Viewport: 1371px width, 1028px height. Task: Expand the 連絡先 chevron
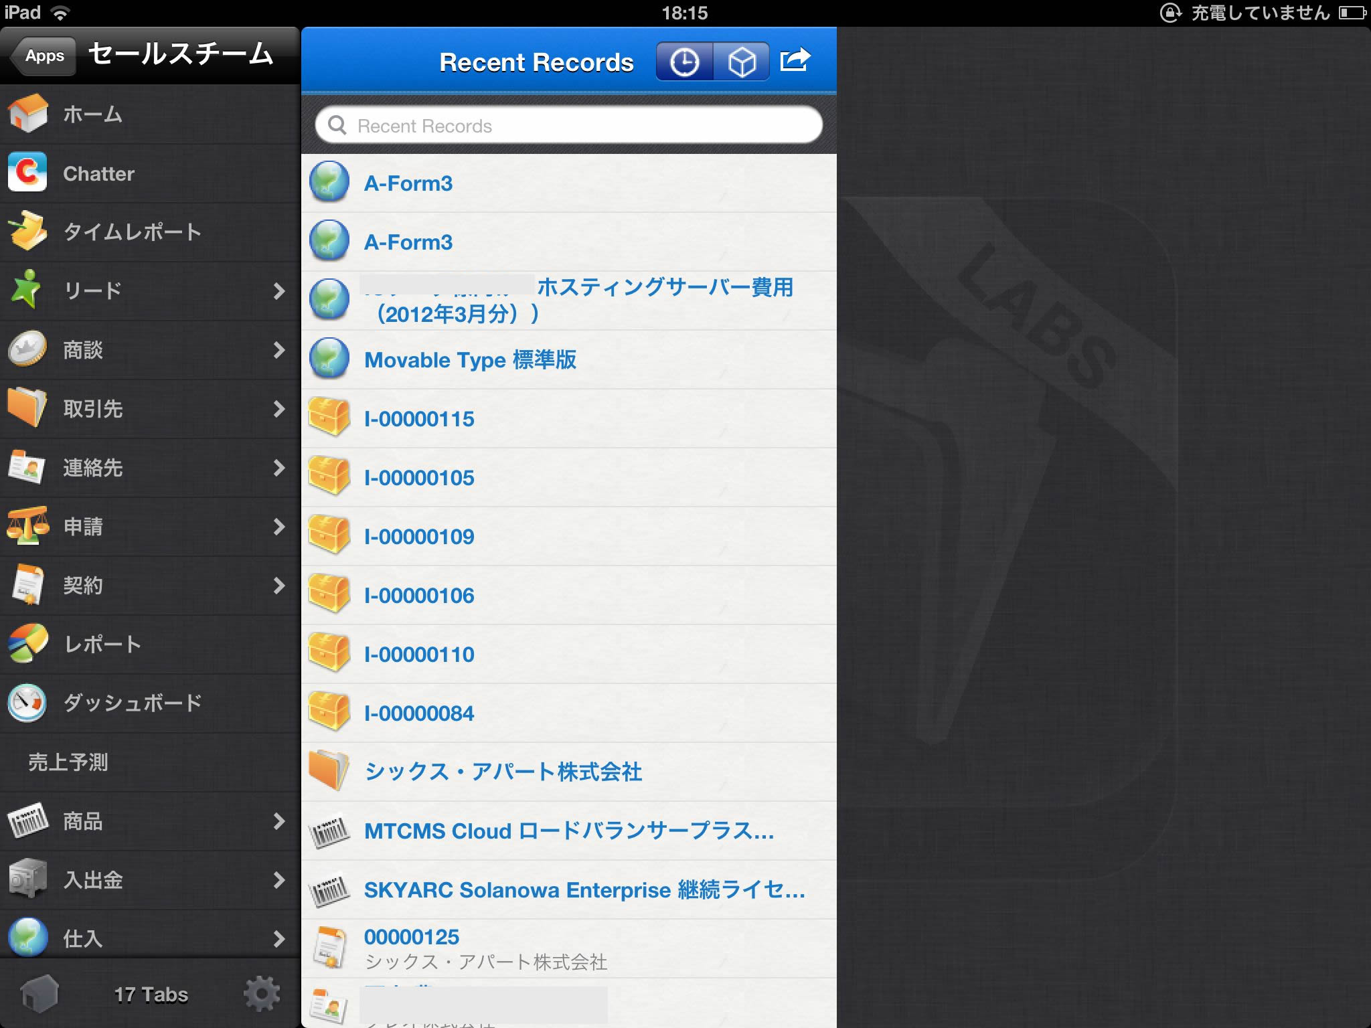(x=278, y=467)
